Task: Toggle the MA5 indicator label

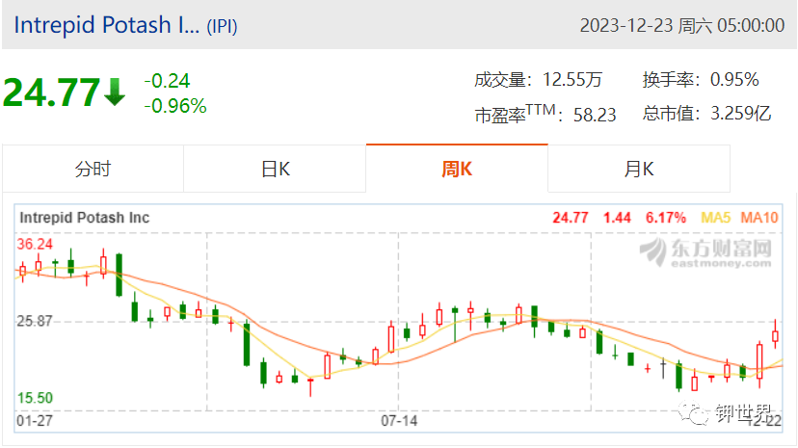Action: click(x=715, y=218)
